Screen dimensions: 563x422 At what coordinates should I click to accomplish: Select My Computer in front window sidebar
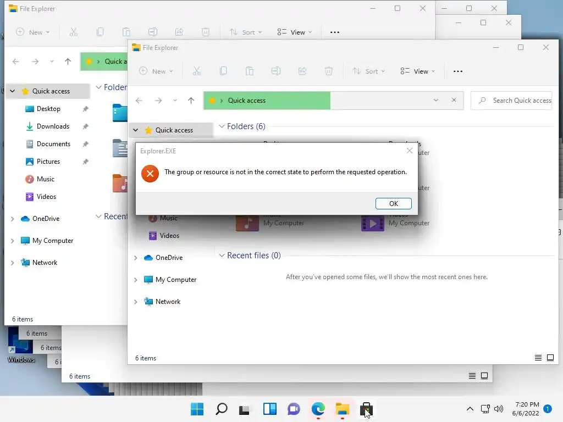tap(175, 280)
